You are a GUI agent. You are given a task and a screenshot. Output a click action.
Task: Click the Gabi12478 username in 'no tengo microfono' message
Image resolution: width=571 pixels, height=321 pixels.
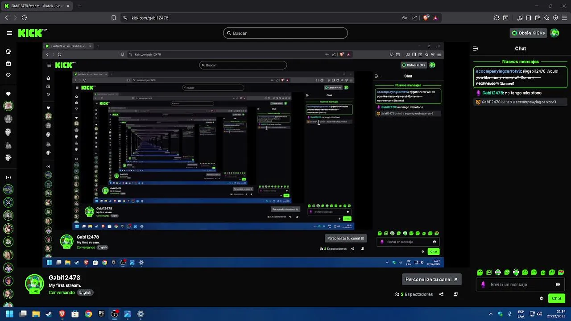(x=492, y=93)
